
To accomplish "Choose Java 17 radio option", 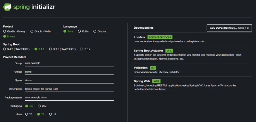I will (x=52, y=114).
